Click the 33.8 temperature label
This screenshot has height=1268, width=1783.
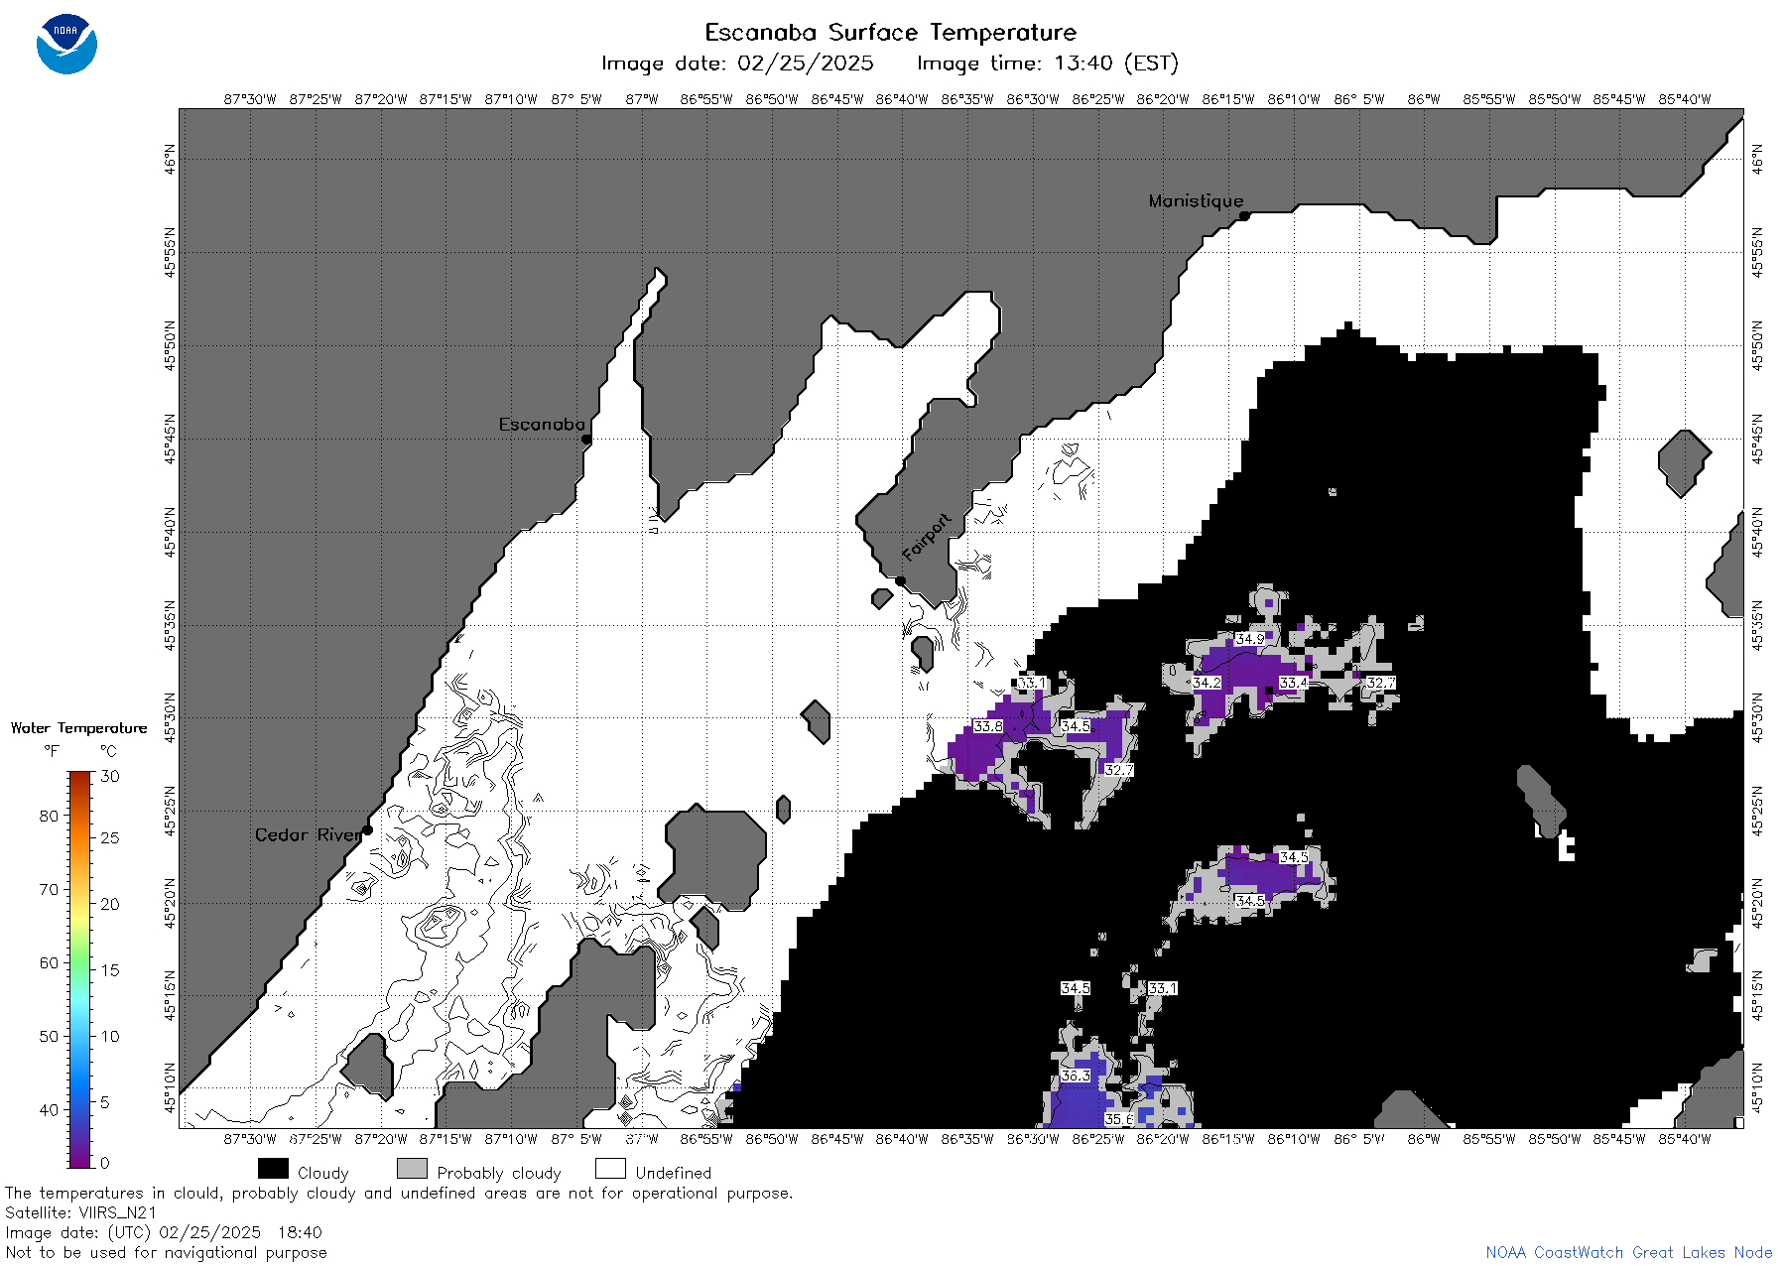tap(988, 726)
